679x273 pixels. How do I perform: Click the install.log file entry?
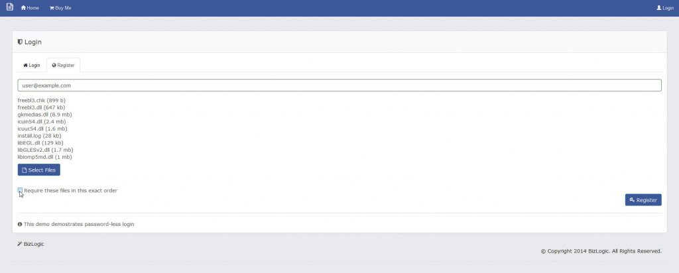(39, 136)
